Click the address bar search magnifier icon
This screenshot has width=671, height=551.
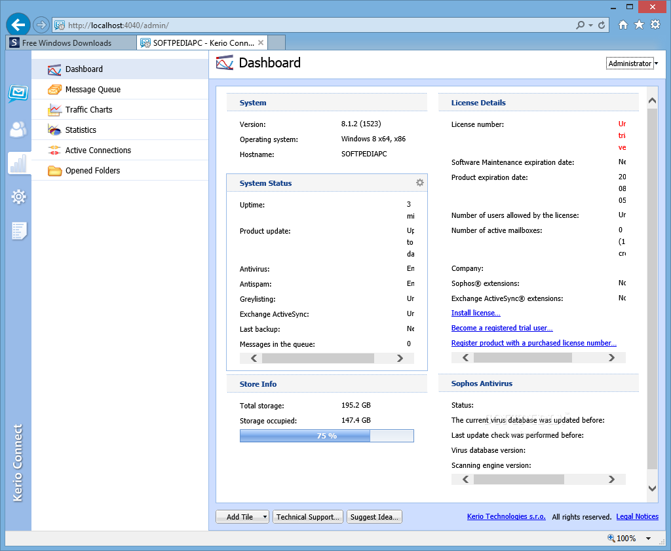[x=580, y=25]
